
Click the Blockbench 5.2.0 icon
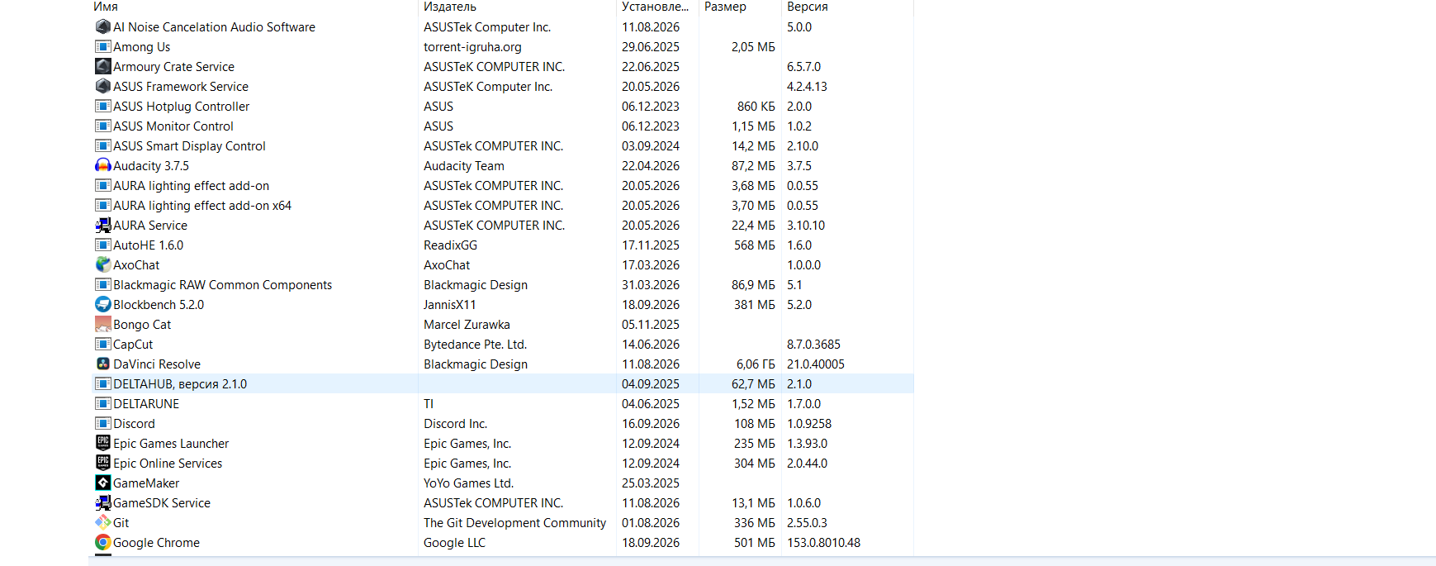103,304
